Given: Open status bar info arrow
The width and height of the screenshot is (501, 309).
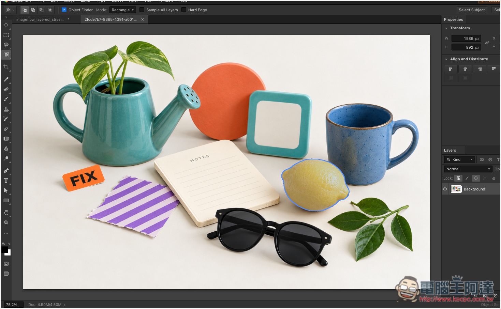Looking at the screenshot, I should 65,305.
